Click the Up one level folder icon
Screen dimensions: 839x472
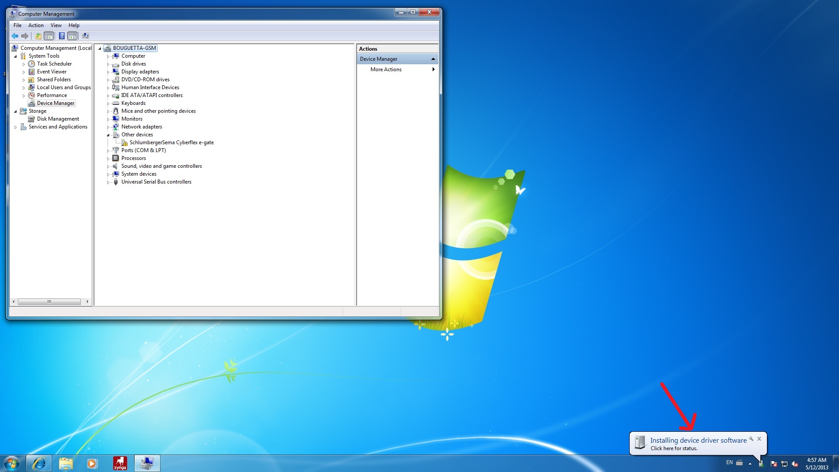click(38, 36)
